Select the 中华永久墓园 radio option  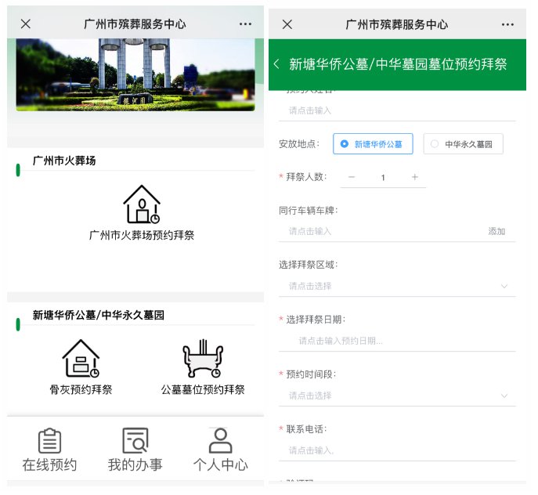463,144
